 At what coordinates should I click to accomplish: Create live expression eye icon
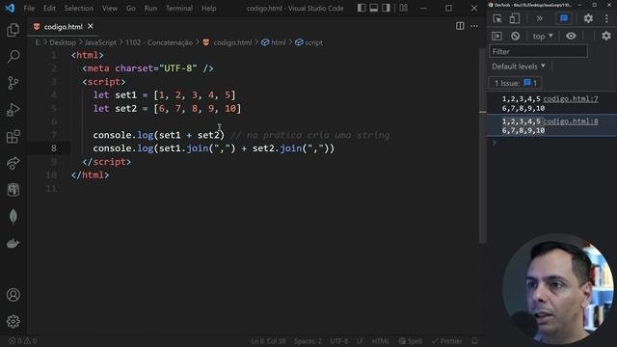click(x=571, y=37)
